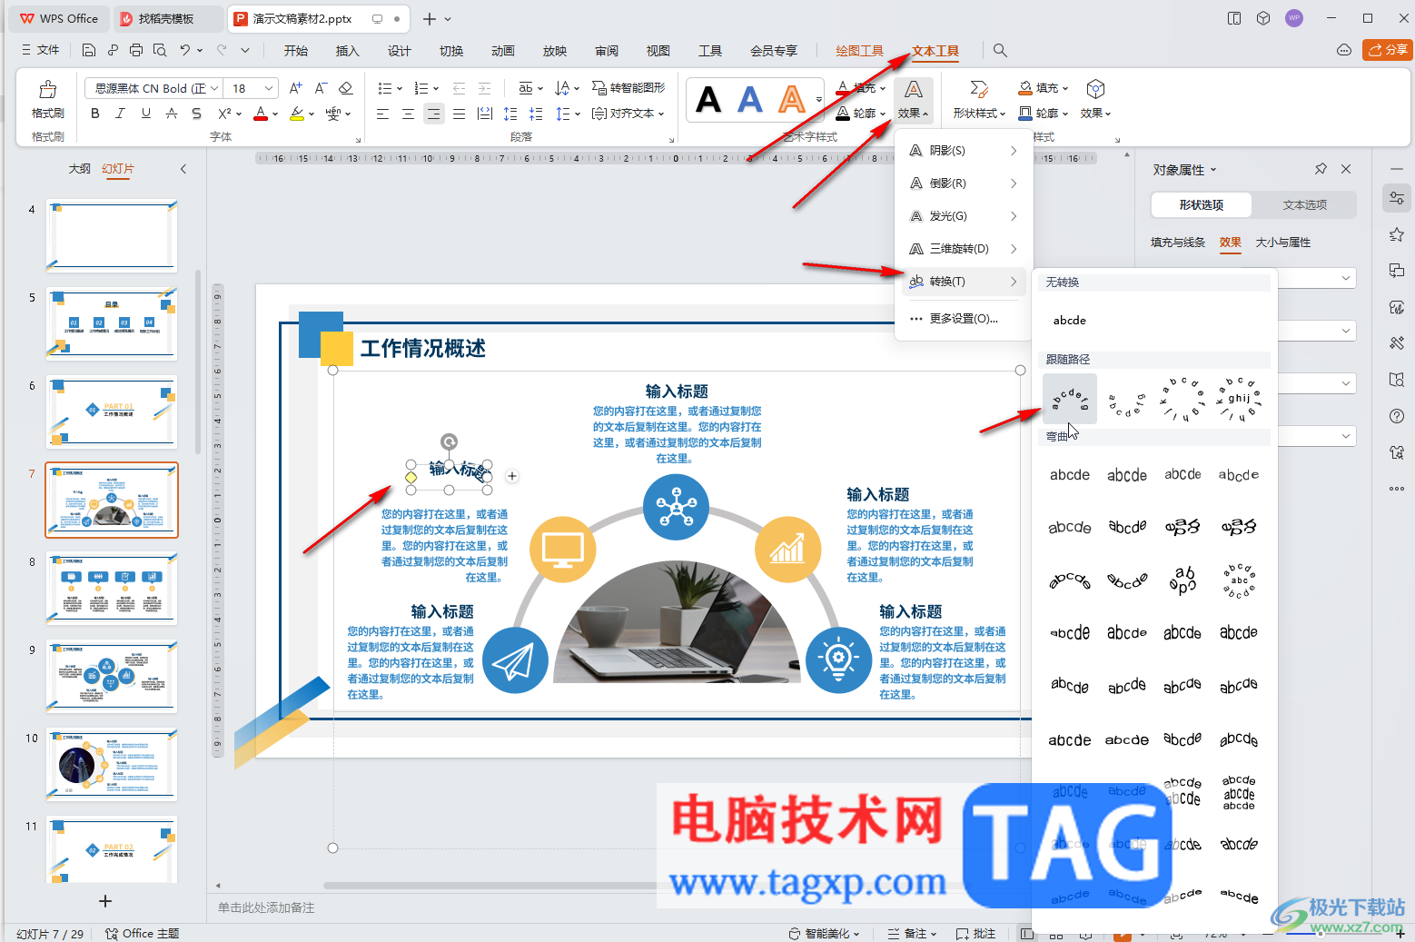Toggle justify paragraph alignment
This screenshot has height=942, width=1415.
(460, 114)
